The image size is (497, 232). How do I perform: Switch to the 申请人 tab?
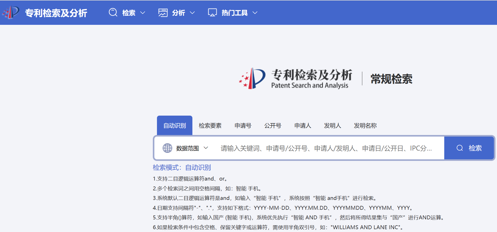[x=303, y=126]
